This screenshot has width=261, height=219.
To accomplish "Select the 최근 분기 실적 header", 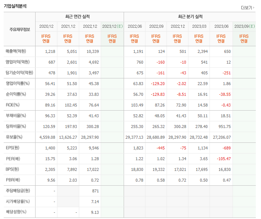I will tap(190, 17).
